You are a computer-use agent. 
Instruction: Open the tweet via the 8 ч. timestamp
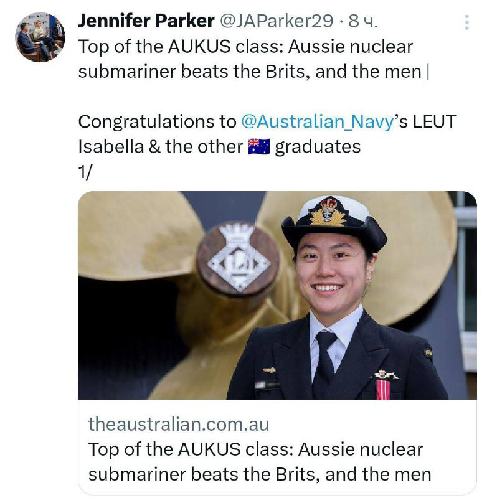point(362,21)
